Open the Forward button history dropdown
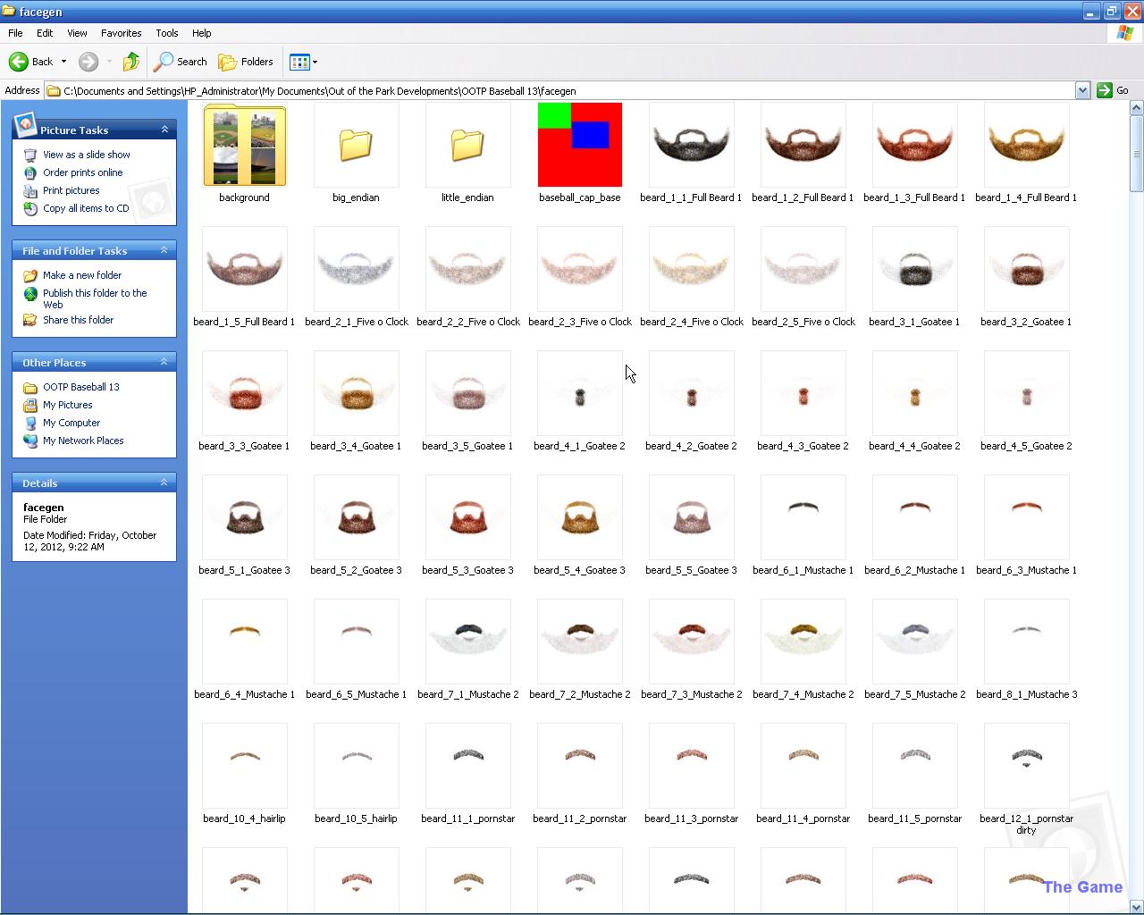Screen dimensions: 1144x915 click(109, 62)
